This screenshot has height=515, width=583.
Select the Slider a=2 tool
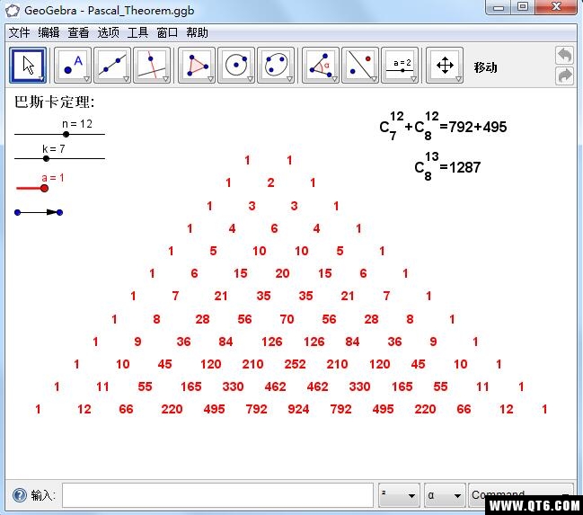[400, 65]
